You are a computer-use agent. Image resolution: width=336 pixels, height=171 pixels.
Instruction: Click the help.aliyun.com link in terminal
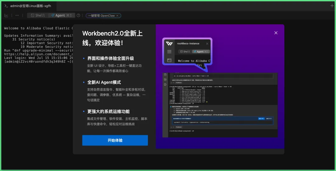(38, 54)
